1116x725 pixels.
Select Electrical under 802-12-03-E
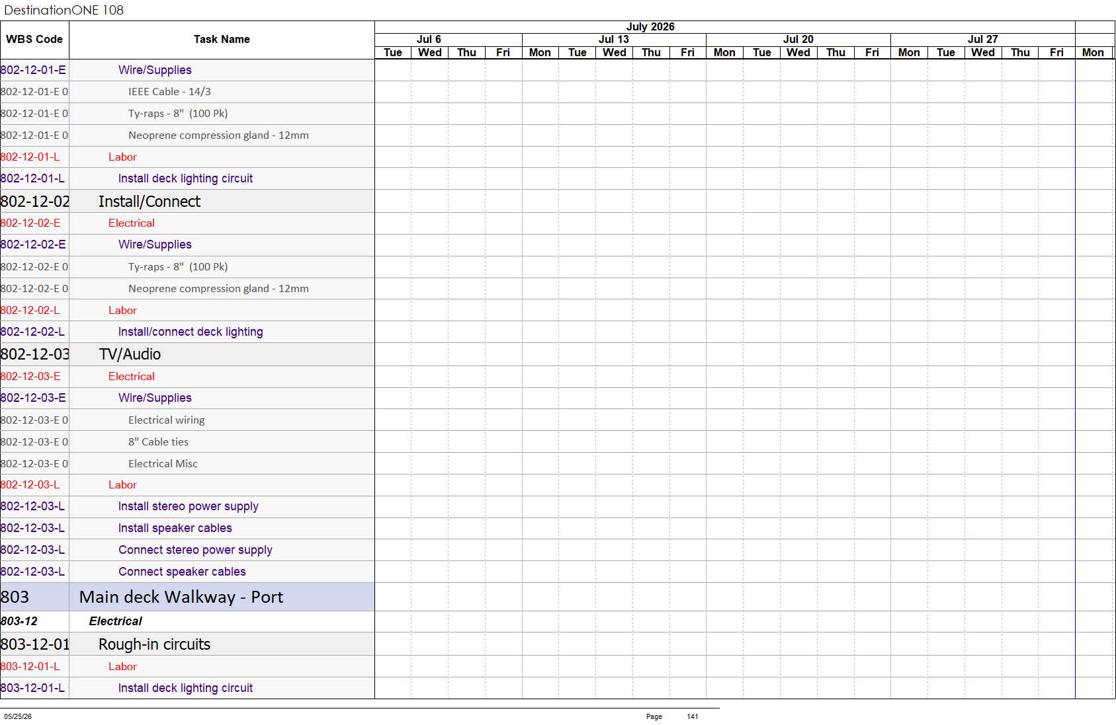[x=132, y=377]
